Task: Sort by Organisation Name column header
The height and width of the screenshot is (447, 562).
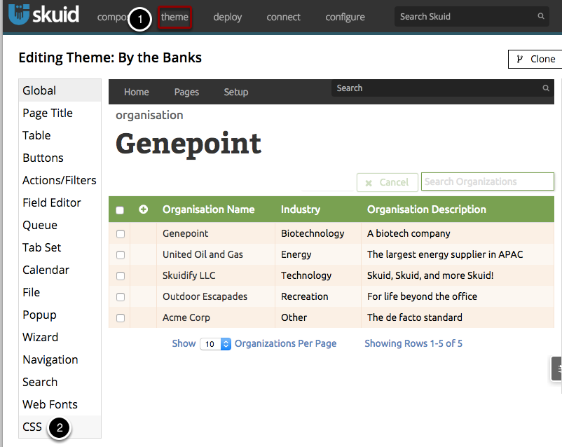Action: tap(208, 209)
